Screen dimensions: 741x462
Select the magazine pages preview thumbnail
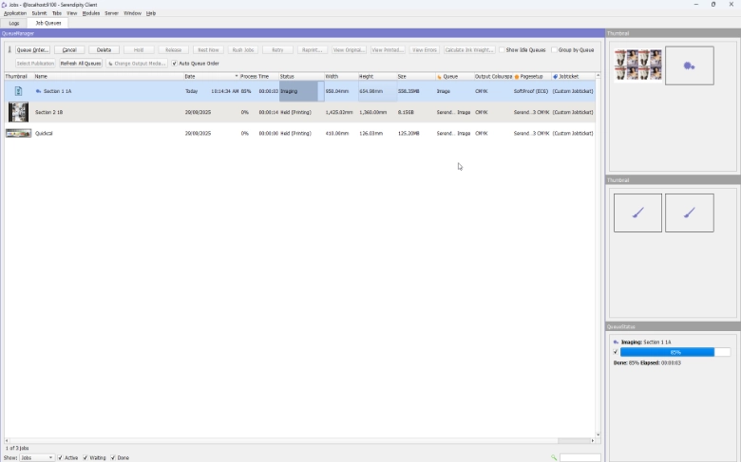pos(636,65)
